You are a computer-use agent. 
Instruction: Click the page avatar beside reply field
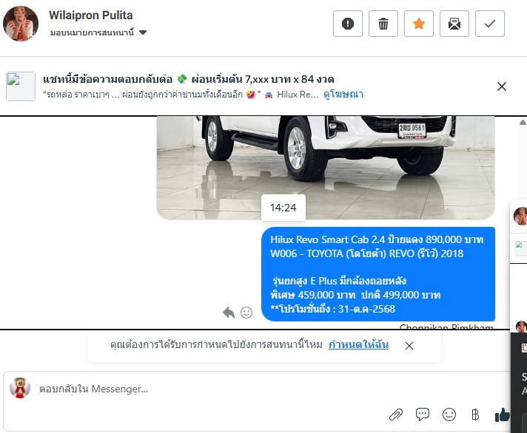(20, 388)
